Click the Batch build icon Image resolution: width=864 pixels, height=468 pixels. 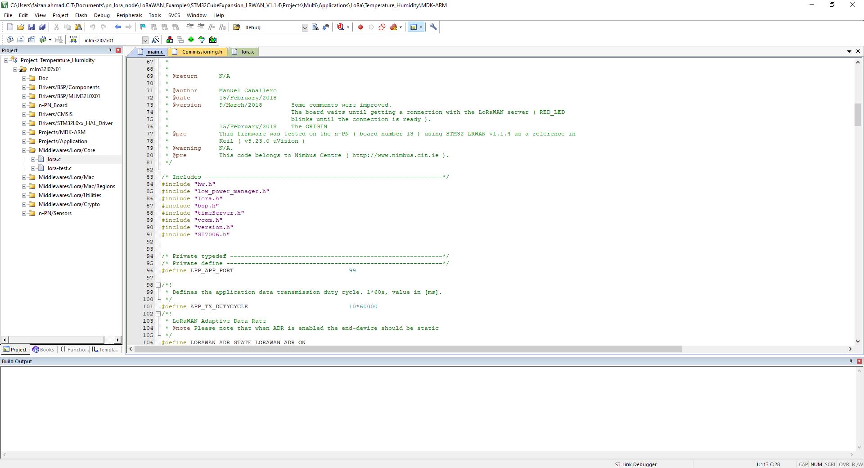pyautogui.click(x=43, y=40)
